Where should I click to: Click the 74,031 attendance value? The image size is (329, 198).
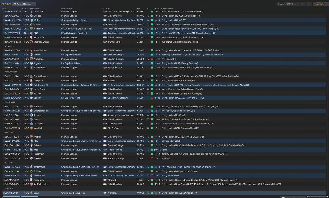click(x=140, y=128)
